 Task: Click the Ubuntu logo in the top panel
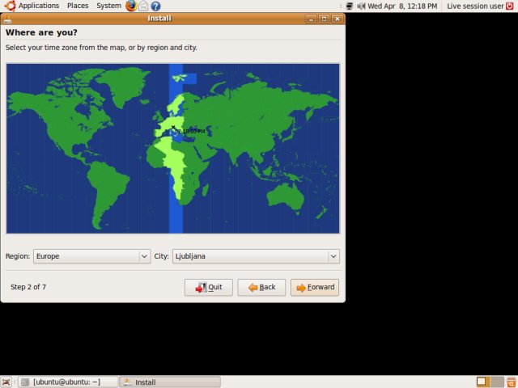point(10,6)
